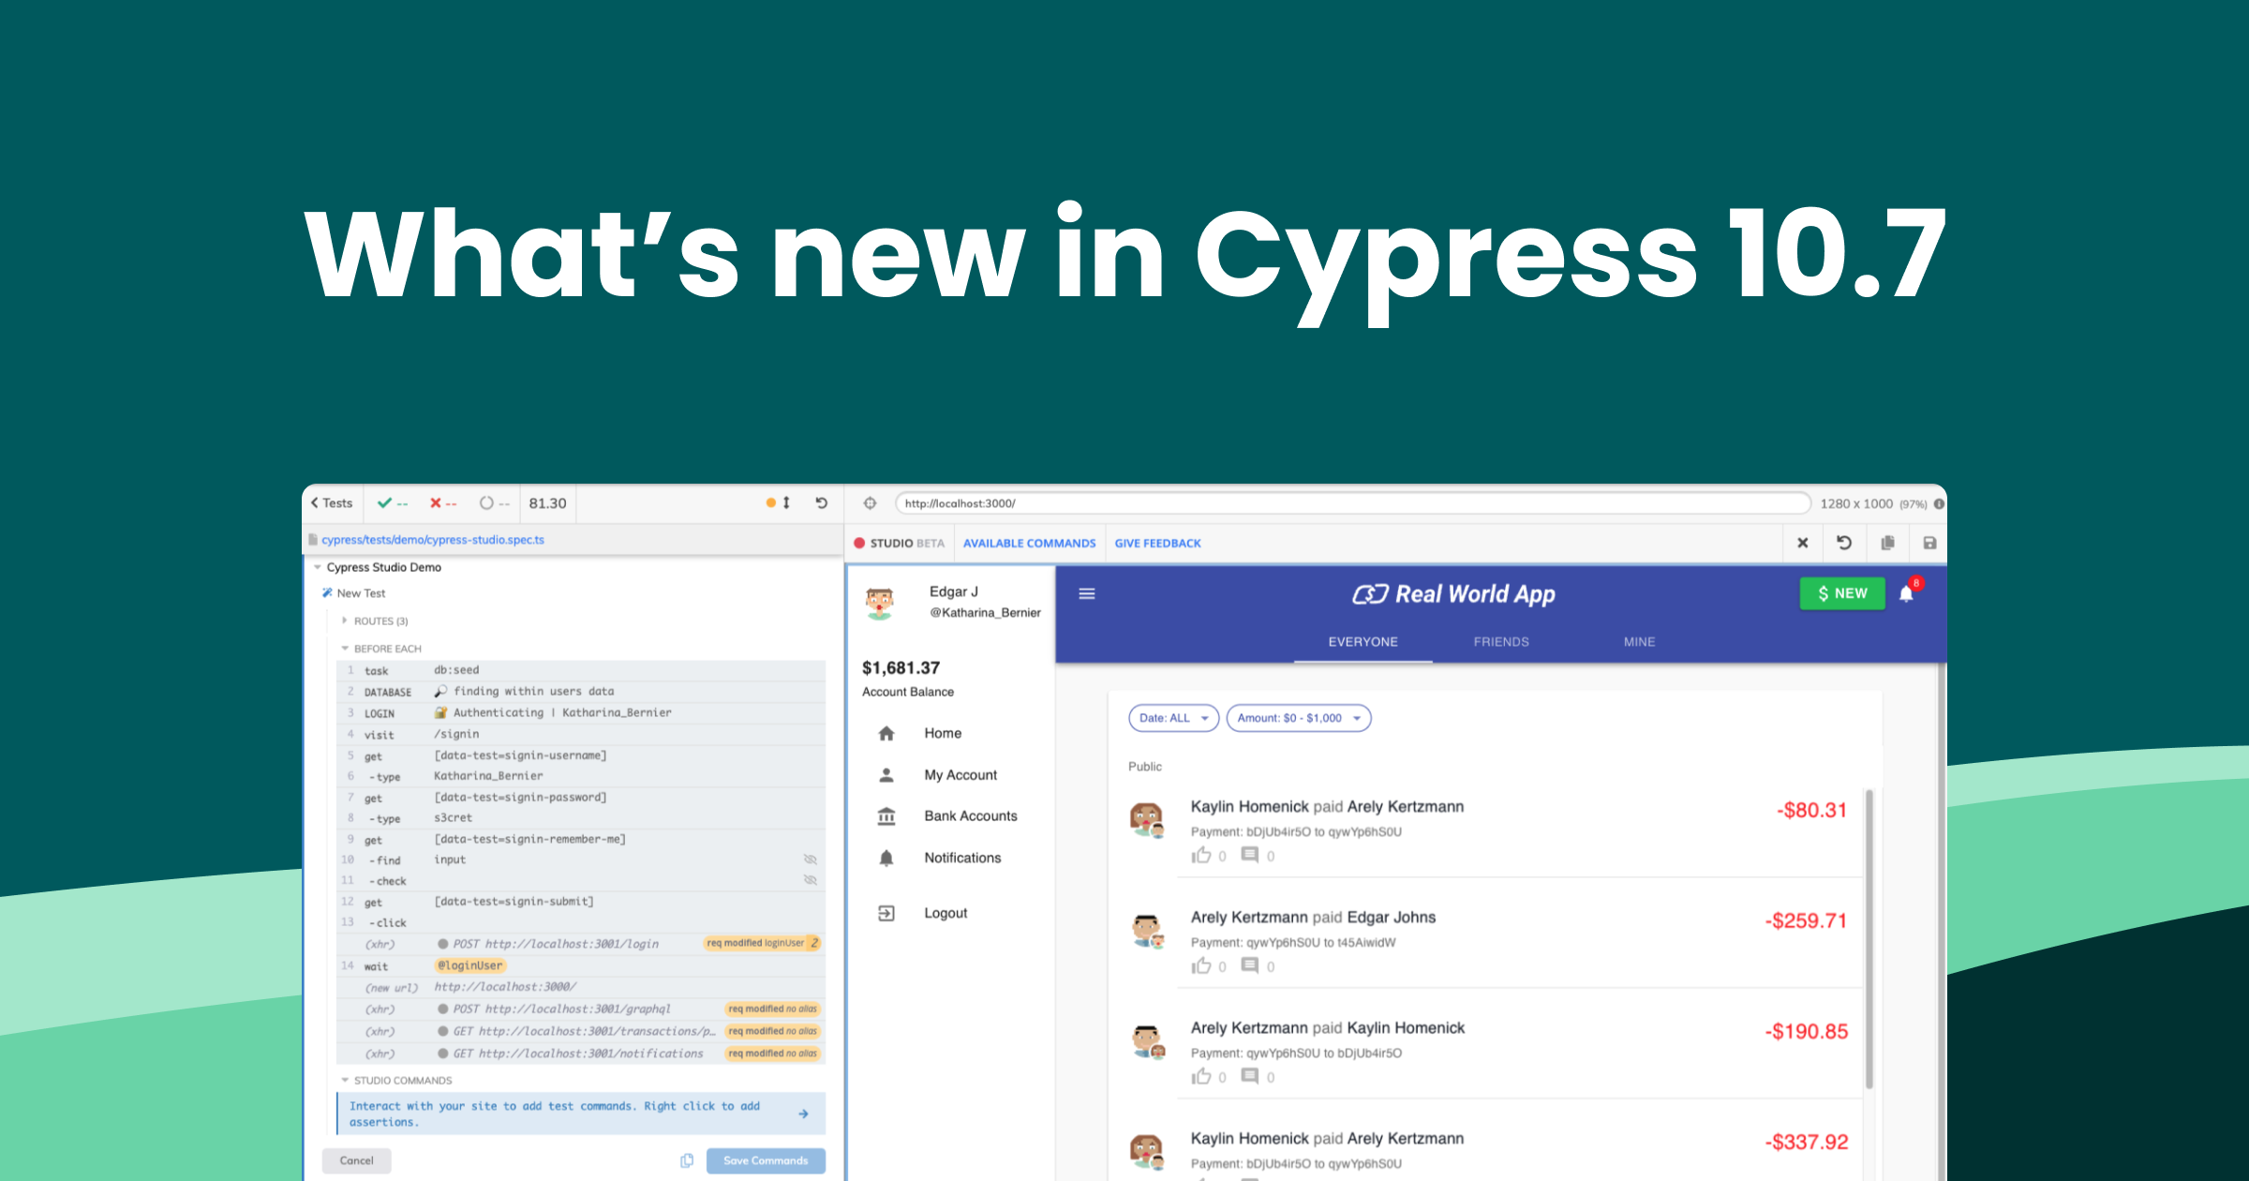Click the green $ NEW button

click(x=1841, y=593)
